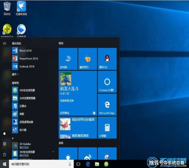This screenshot has height=168, width=189.
Task: Launch Word 2016 from recently added
Action: (33, 50)
